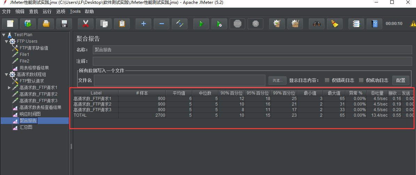416x175 pixels.
Task: Sort table by 90% 百分位 column header
Action: click(x=232, y=93)
